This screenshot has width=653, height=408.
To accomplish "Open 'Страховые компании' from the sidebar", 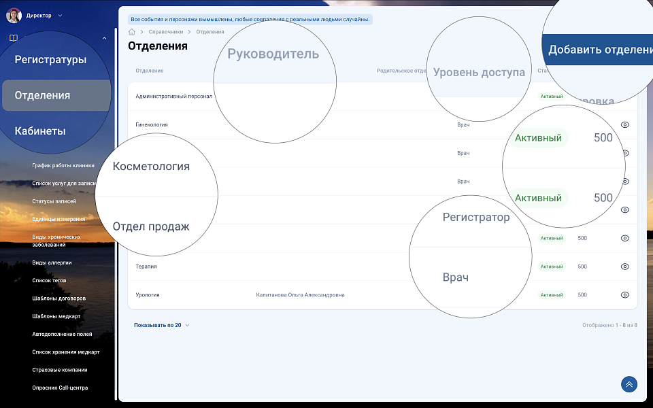I will pos(60,370).
